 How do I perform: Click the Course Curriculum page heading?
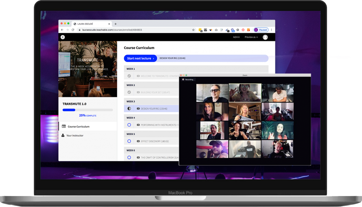click(139, 48)
